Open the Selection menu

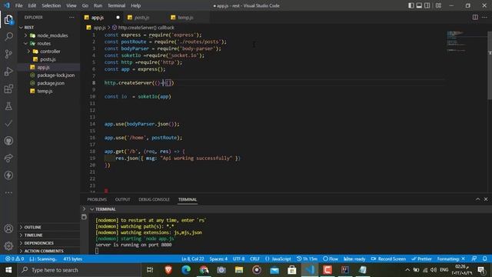pyautogui.click(x=52, y=5)
